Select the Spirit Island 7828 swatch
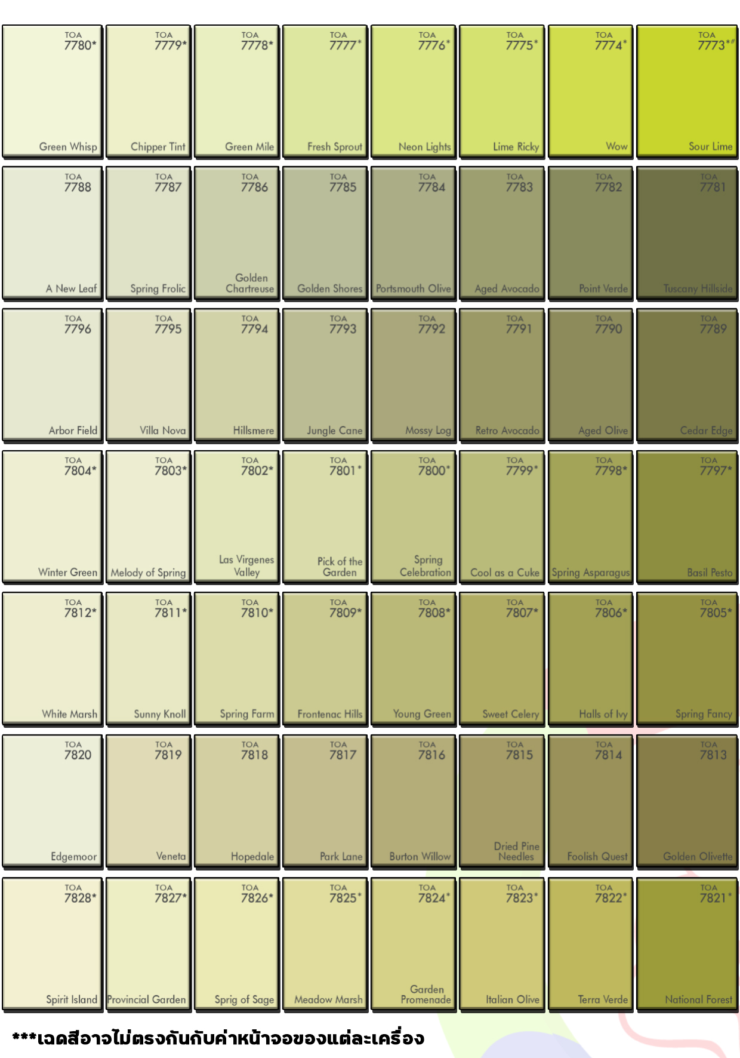740x1058 pixels. 52,944
